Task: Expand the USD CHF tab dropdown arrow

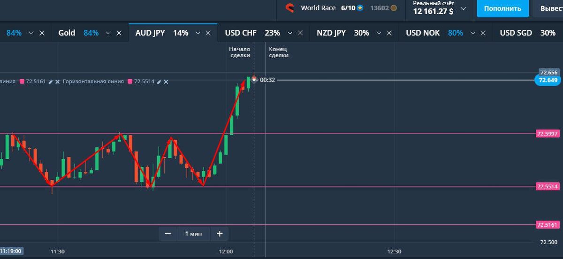Action: click(x=289, y=33)
